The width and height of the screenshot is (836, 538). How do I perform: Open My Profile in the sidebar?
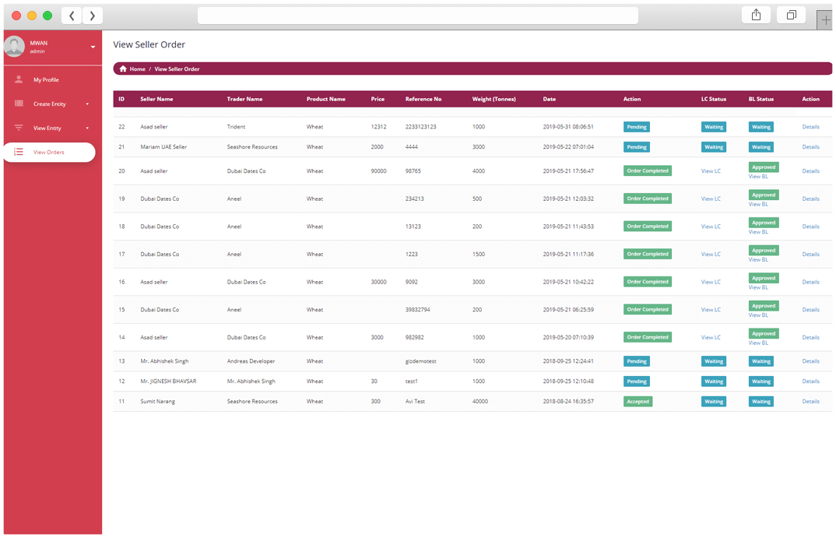point(46,80)
